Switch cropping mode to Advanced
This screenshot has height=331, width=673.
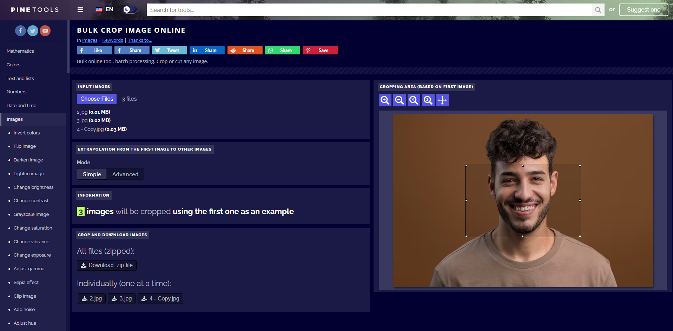pos(125,174)
